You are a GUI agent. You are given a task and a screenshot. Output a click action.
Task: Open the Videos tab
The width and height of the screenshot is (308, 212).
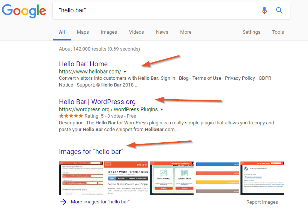point(136,32)
